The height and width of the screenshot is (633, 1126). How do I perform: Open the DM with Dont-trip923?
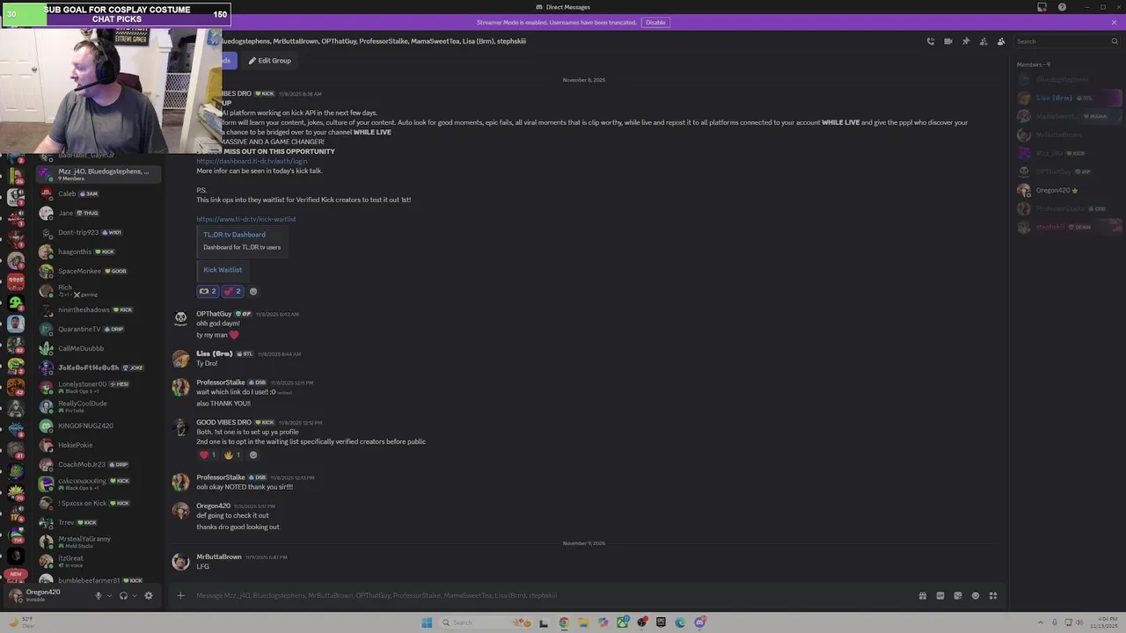[x=98, y=232]
